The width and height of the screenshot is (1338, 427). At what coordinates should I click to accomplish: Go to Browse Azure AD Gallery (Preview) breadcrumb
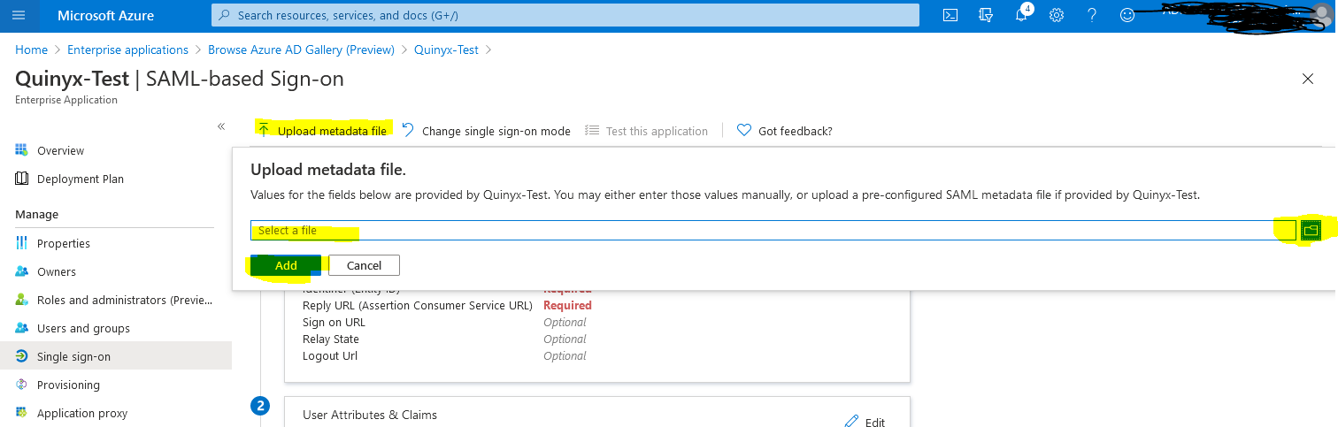coord(301,50)
